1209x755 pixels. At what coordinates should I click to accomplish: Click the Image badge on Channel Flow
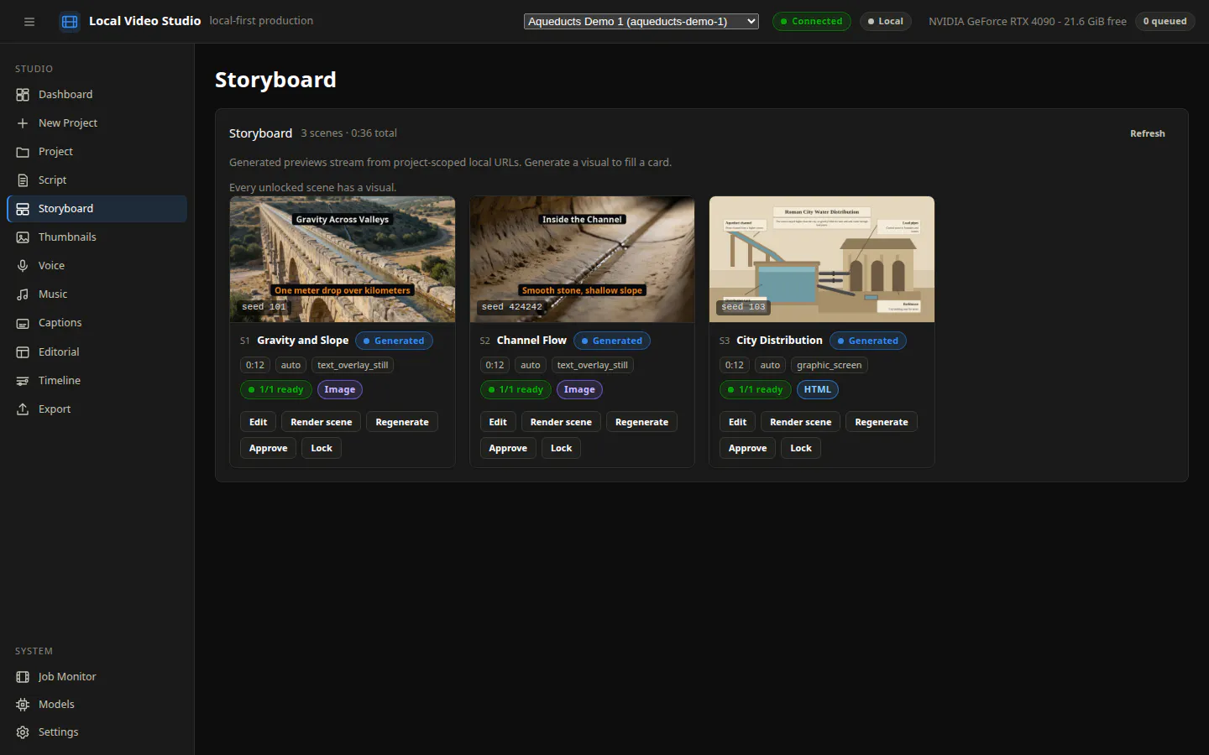coord(579,389)
